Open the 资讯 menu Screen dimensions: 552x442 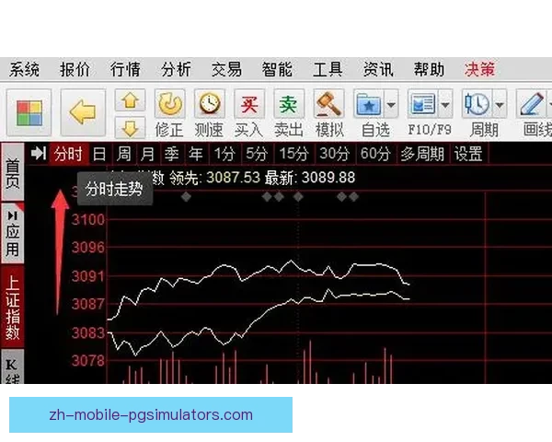(x=378, y=69)
